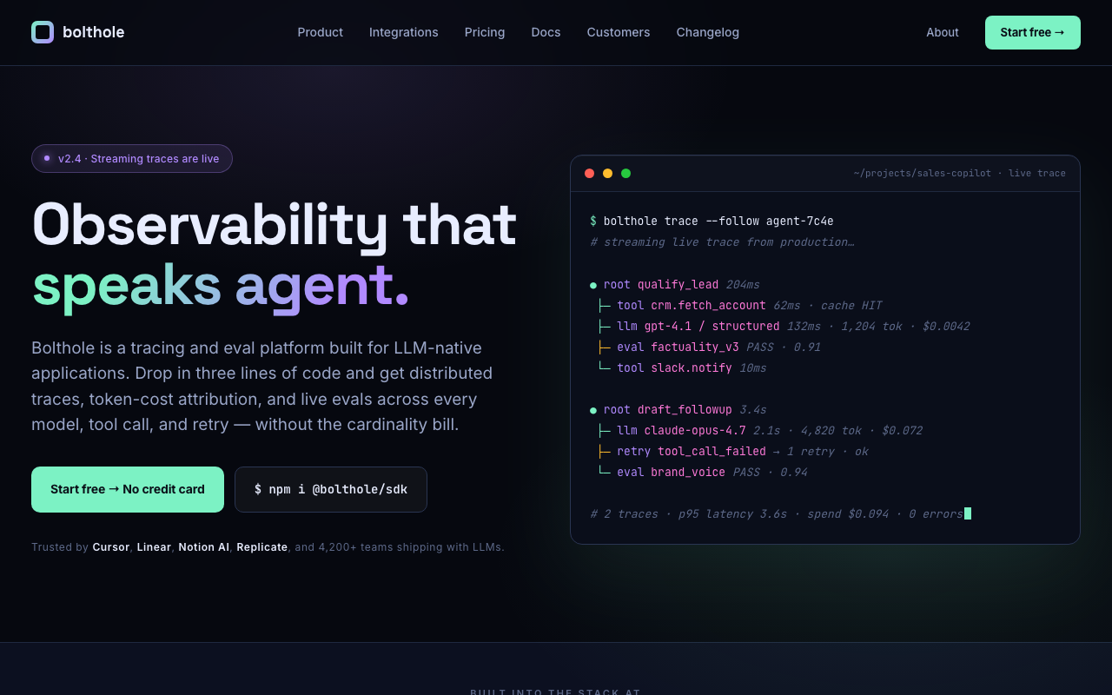1112x695 pixels.
Task: Click the v2.4 Streaming traces badge
Action: pyautogui.click(x=132, y=158)
